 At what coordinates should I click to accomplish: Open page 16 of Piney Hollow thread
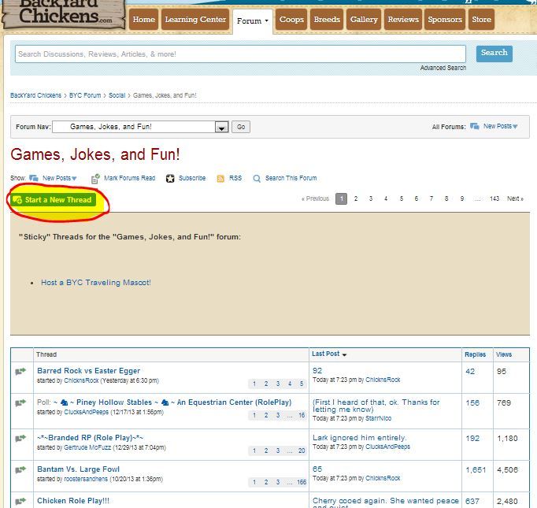(x=302, y=415)
